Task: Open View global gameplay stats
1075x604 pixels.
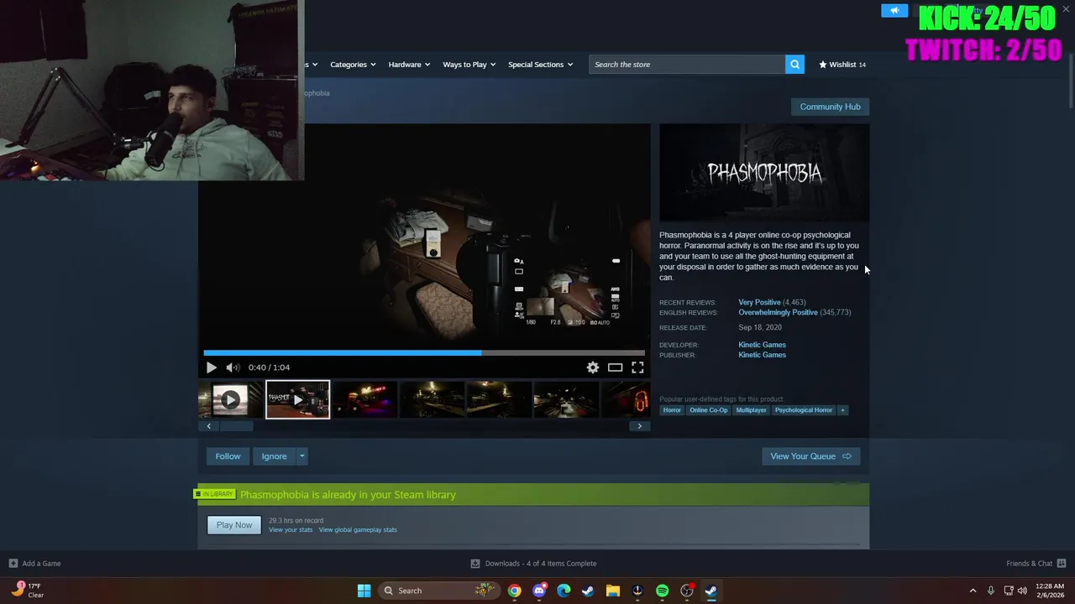Action: click(x=358, y=530)
